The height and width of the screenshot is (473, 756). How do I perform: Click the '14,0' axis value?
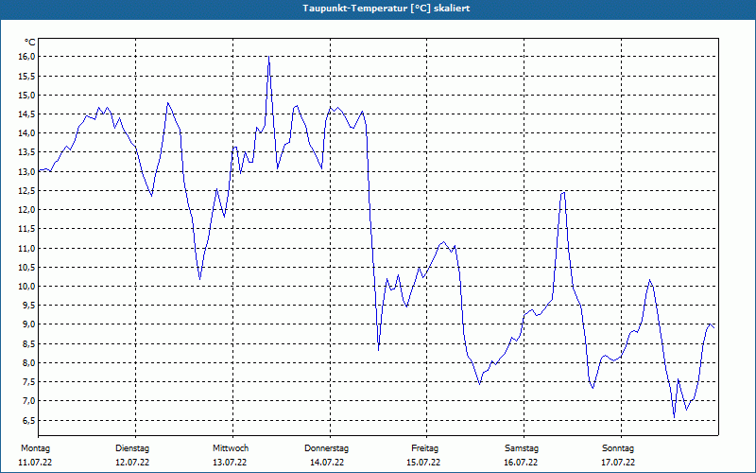tap(27, 133)
